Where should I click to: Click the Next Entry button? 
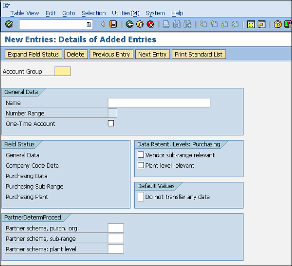click(152, 54)
